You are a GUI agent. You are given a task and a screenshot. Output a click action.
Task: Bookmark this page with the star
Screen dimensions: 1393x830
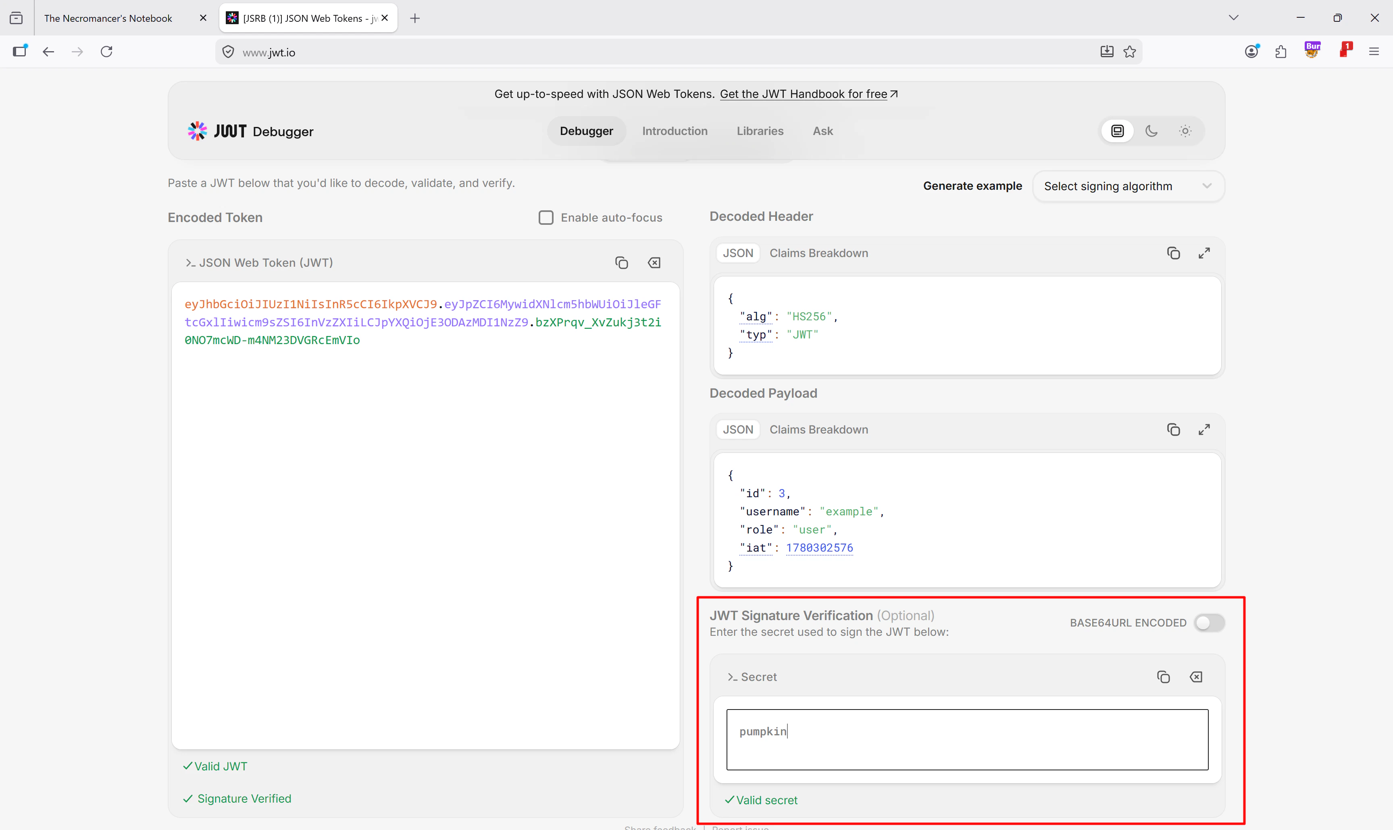pos(1129,52)
